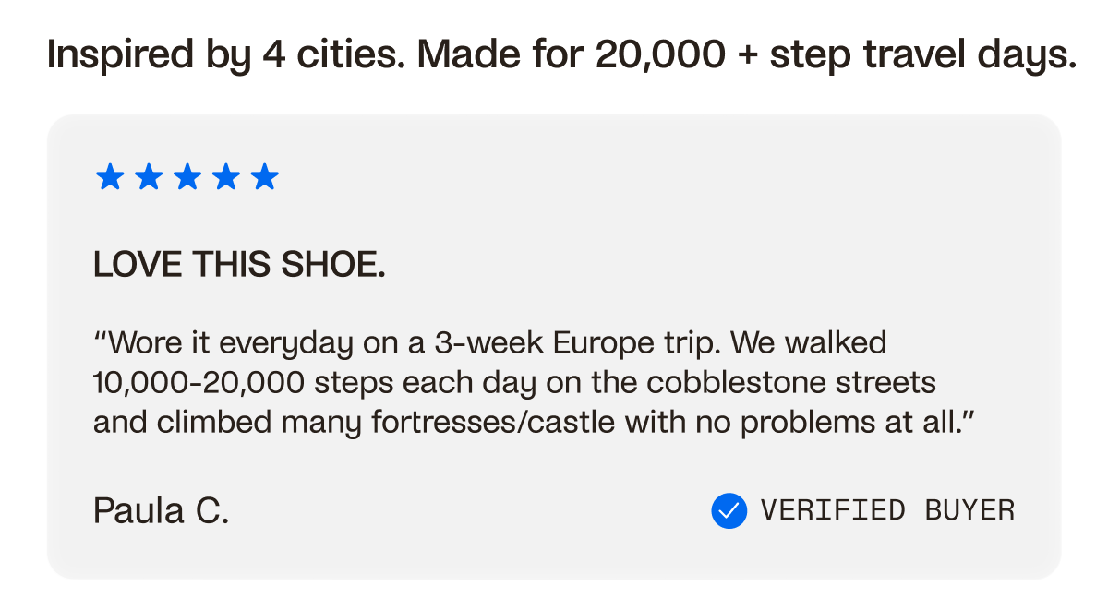1108x598 pixels.
Task: Click the first blue rating star
Action: click(110, 176)
